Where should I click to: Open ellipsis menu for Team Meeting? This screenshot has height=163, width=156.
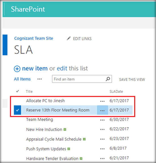coord(102,120)
